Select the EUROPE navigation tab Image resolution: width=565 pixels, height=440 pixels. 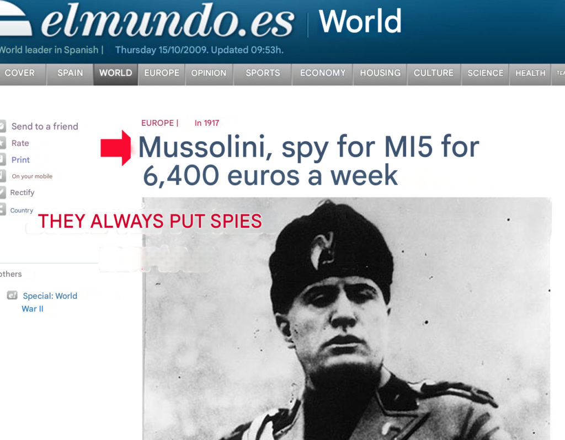tap(162, 73)
